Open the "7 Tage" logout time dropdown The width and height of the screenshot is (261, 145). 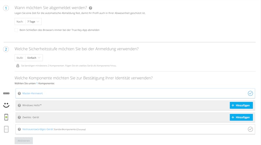[34, 22]
